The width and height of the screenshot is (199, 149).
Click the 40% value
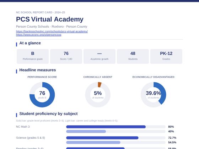[171, 131]
